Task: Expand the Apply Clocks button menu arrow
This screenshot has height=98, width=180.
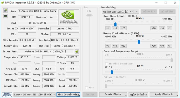Action: 177,95
